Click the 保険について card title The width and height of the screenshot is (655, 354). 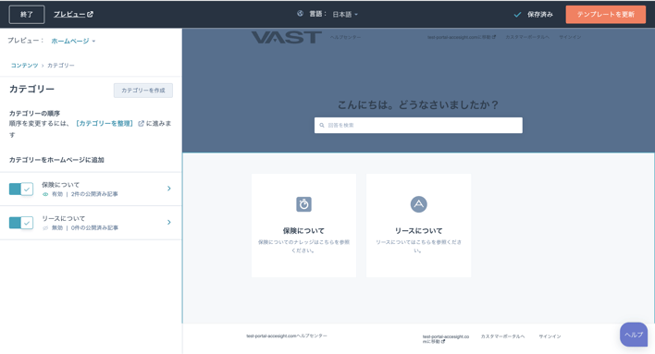click(303, 231)
